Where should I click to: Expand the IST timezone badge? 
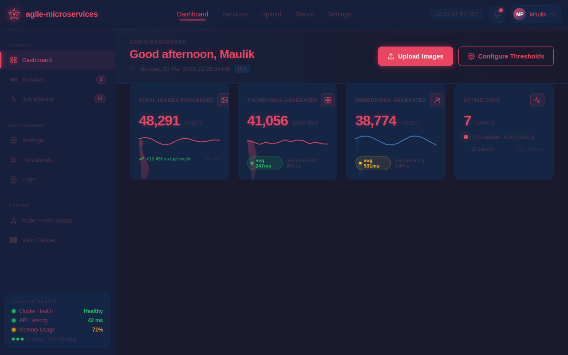pos(241,69)
